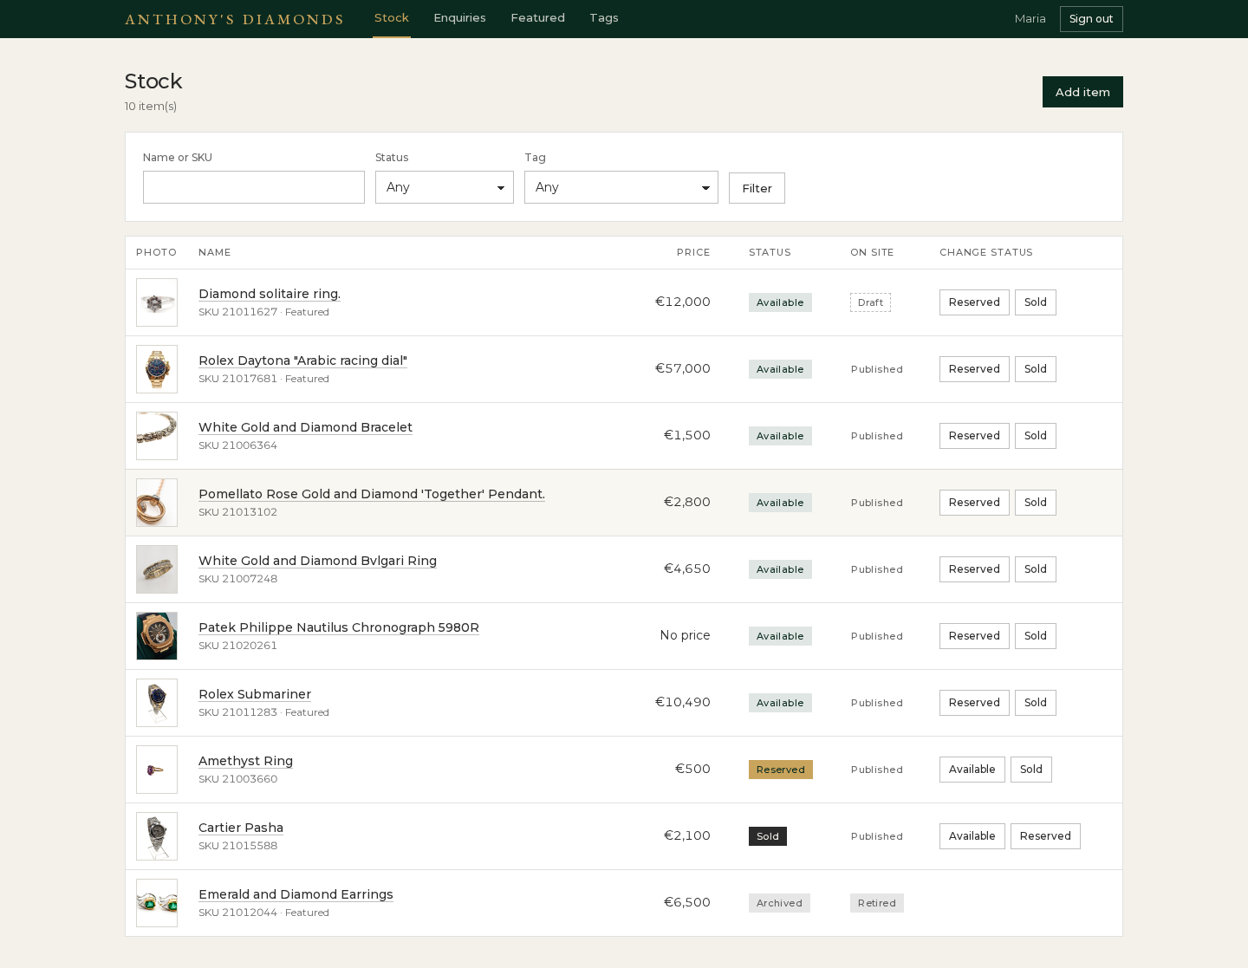Click the Add item button
Viewport: 1248px width, 968px height.
click(1082, 92)
